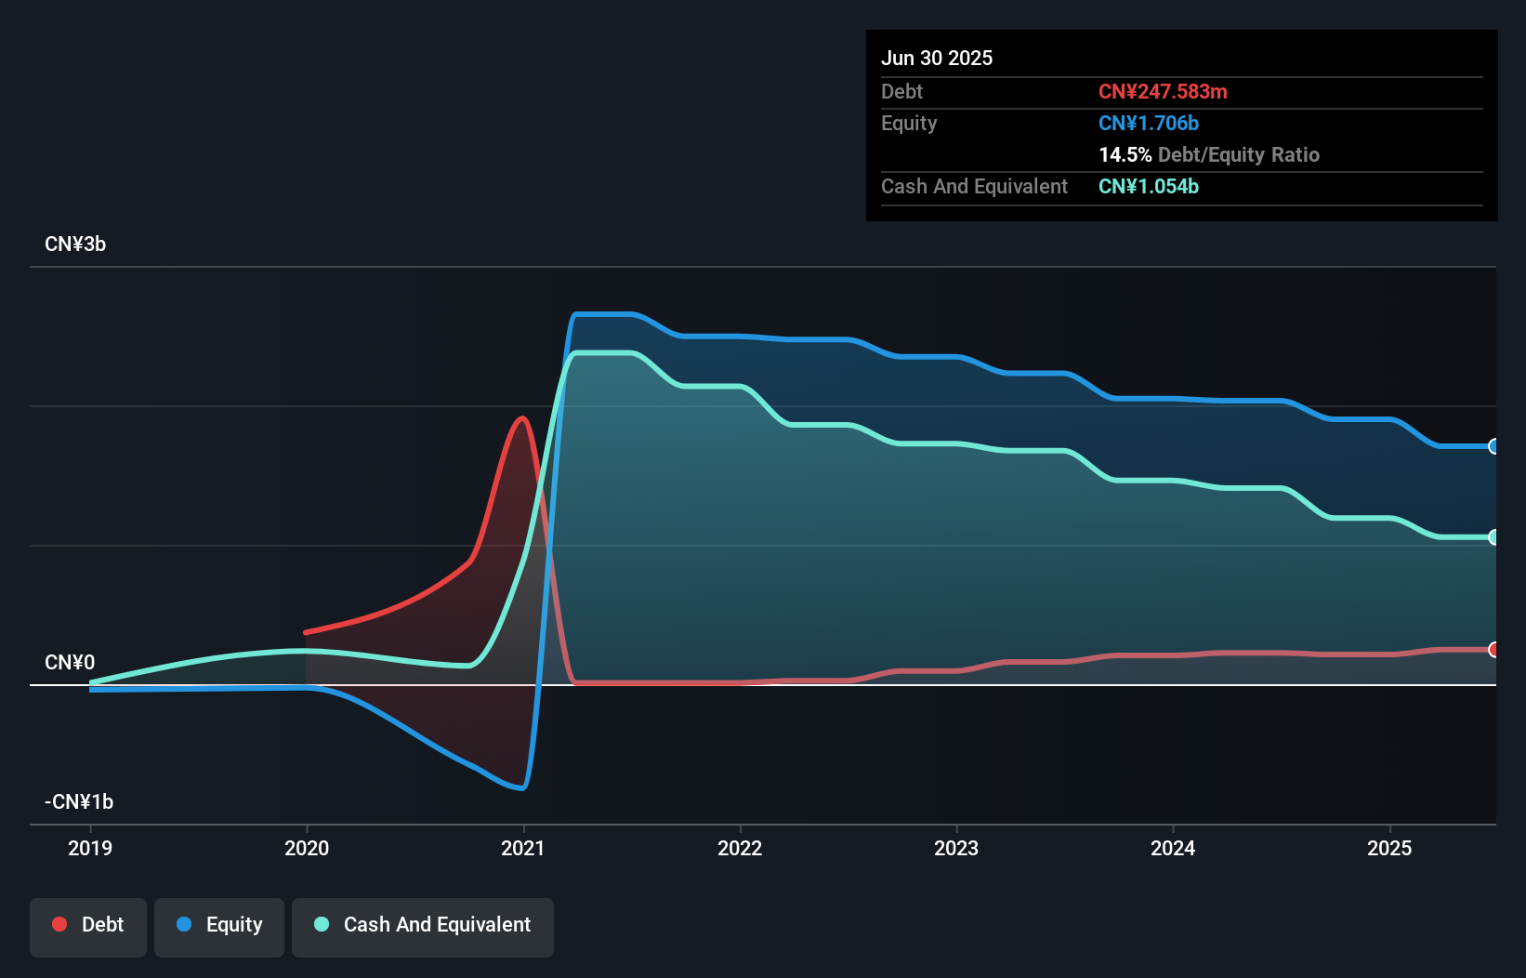
Task: Click the equity line trough near 2021
Action: 522,787
